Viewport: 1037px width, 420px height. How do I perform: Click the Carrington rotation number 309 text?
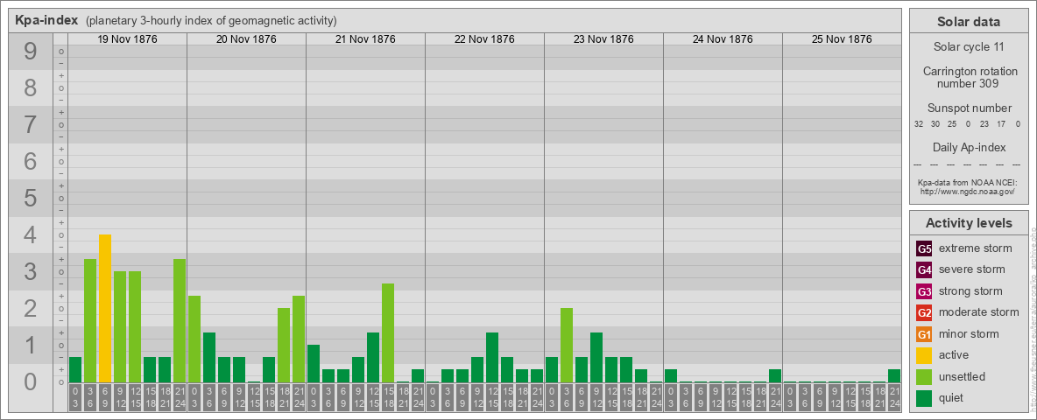(969, 77)
